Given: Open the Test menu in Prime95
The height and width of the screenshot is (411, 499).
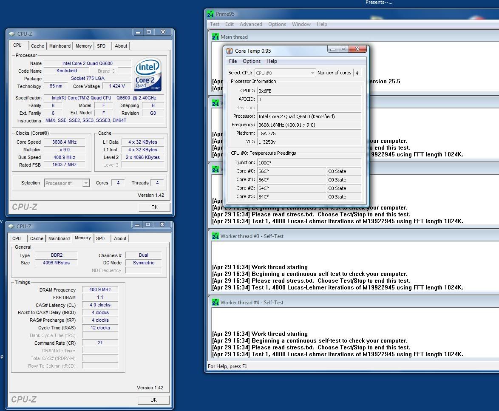Looking at the screenshot, I should coord(215,24).
